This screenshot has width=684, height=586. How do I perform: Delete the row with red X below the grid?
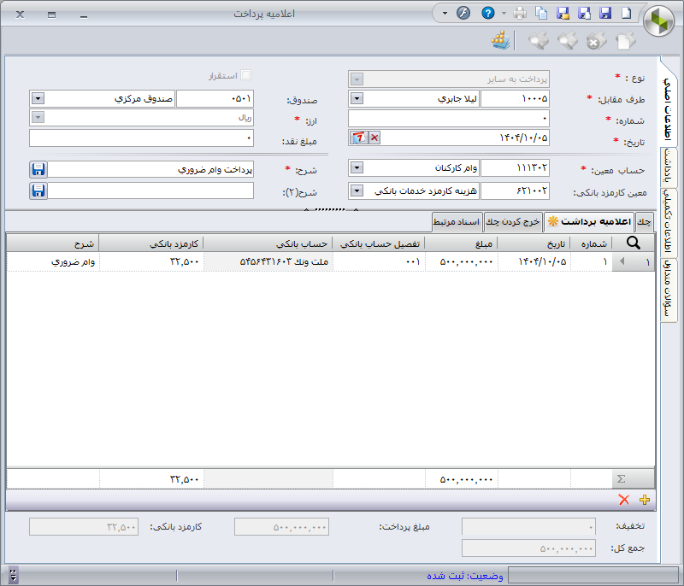[624, 500]
